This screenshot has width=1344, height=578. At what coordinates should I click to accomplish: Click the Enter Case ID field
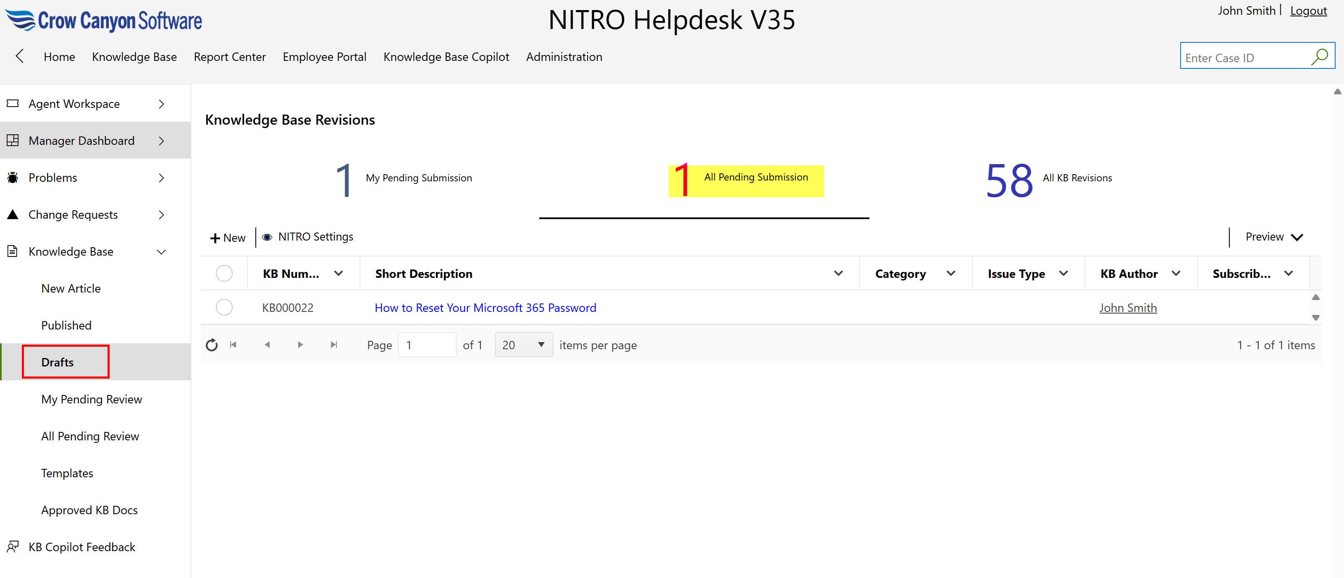1244,58
